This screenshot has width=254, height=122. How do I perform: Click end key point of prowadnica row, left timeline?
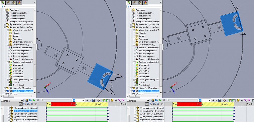pyautogui.click(x=108, y=108)
